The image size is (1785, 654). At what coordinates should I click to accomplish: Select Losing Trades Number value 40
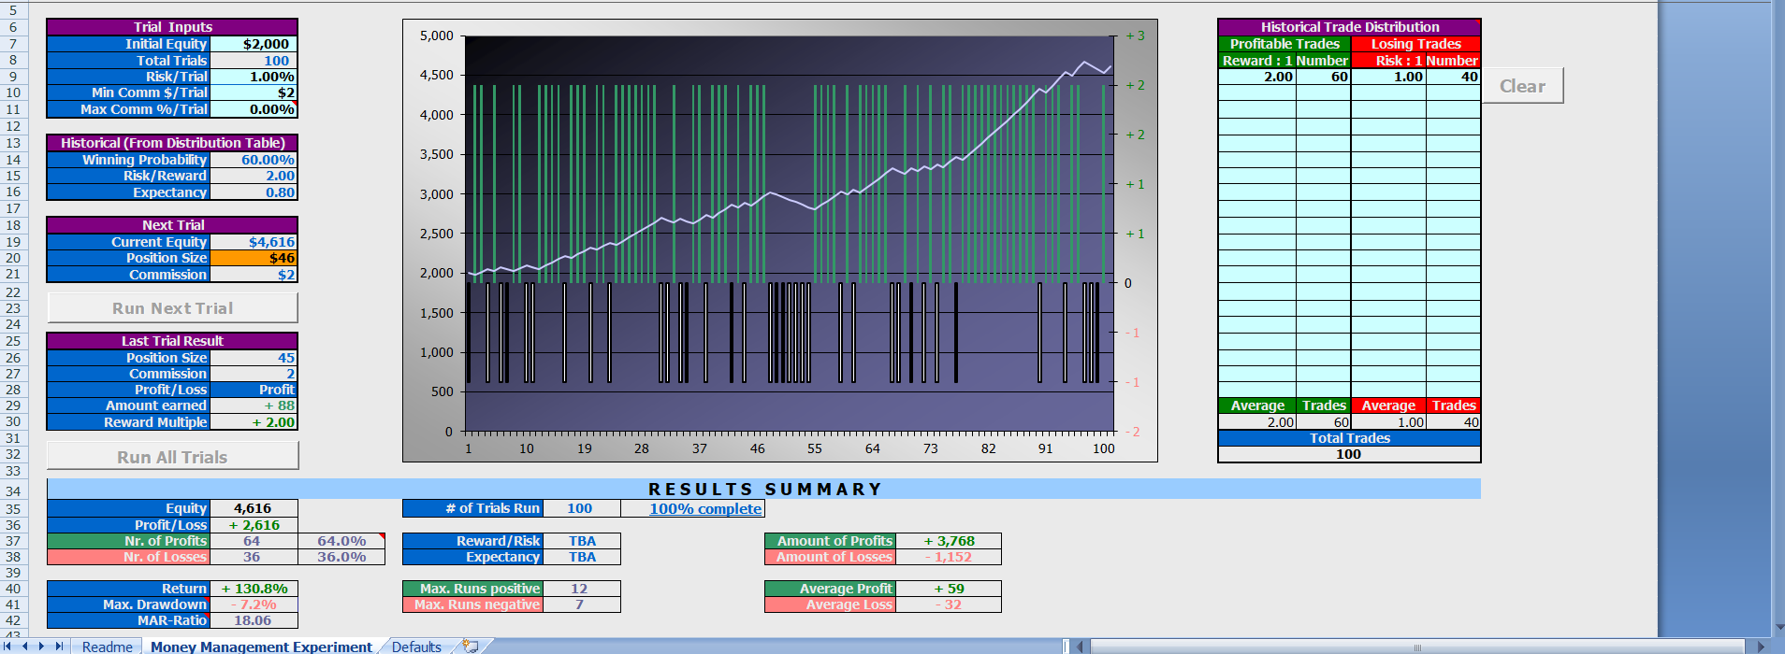(1453, 77)
